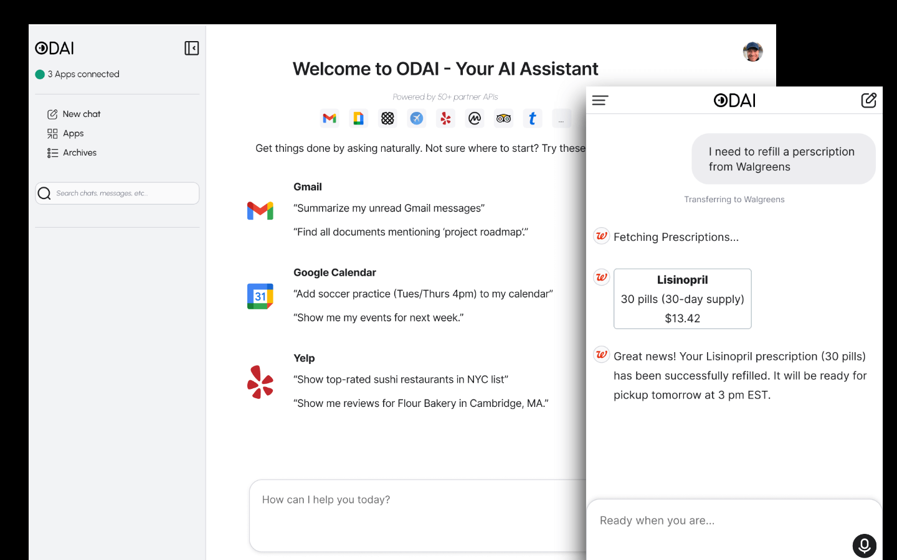Select "Show me my events for next week" prompt
897x560 pixels.
(379, 317)
